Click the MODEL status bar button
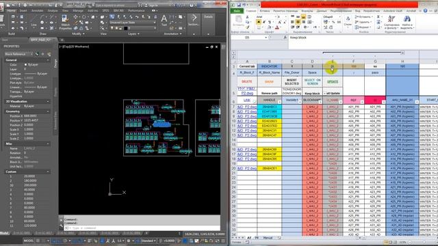Viewport: 438px width, 246px height. pos(28,241)
